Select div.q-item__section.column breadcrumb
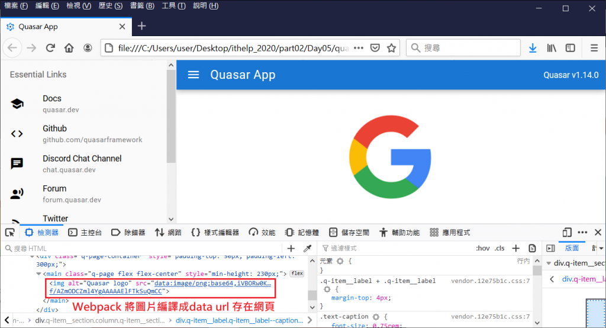This screenshot has width=606, height=328. click(99, 320)
